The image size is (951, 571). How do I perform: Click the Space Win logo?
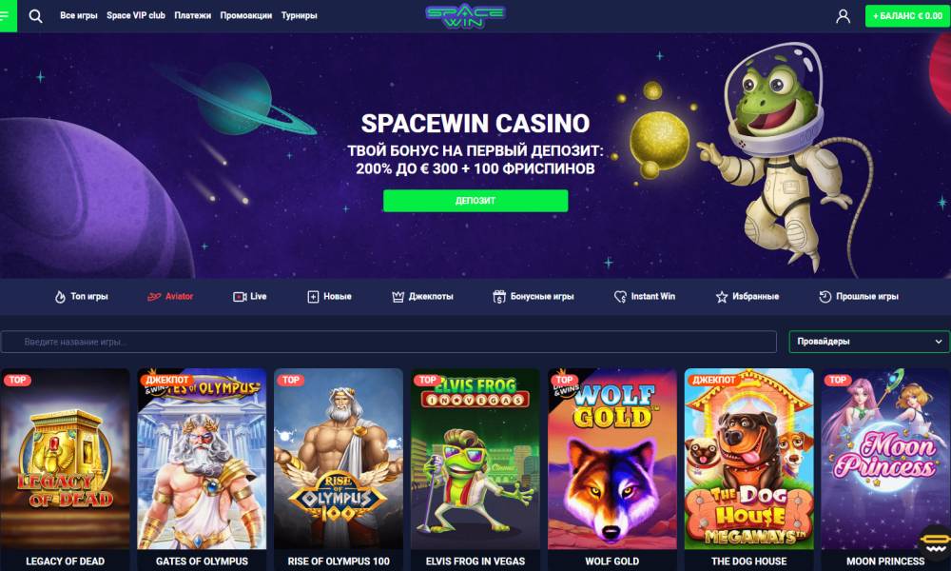(465, 16)
